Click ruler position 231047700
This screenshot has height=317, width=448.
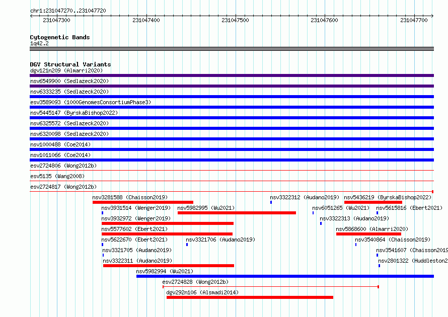tap(414, 20)
